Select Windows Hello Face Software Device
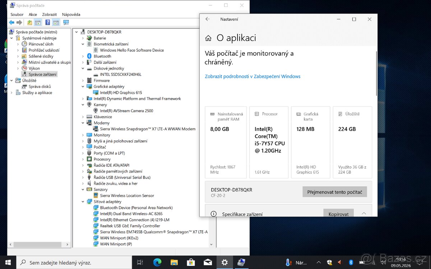431x269 pixels. [x=132, y=50]
